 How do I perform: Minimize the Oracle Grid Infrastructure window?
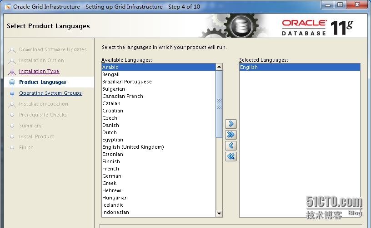[x=328, y=5]
